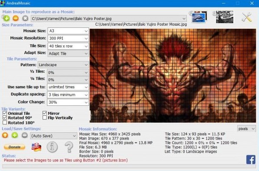Click the Donate button
Screen dimensions: 259x171
click(14, 147)
